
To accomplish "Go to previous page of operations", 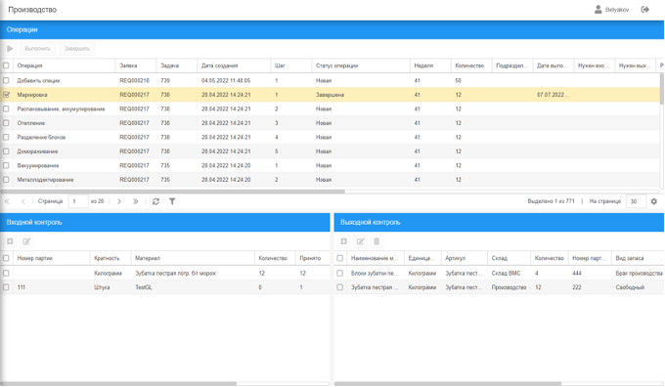I will click(22, 201).
